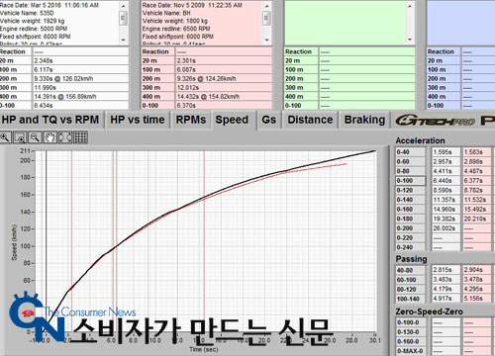Switch to the Gs tab
Image resolution: width=495 pixels, height=356 pixels.
(268, 120)
